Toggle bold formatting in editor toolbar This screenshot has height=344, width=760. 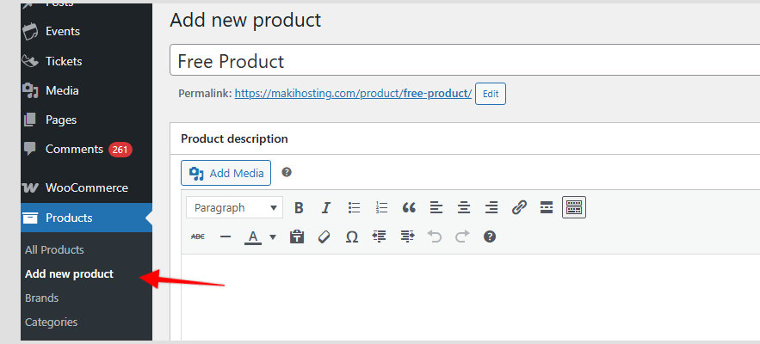(300, 207)
